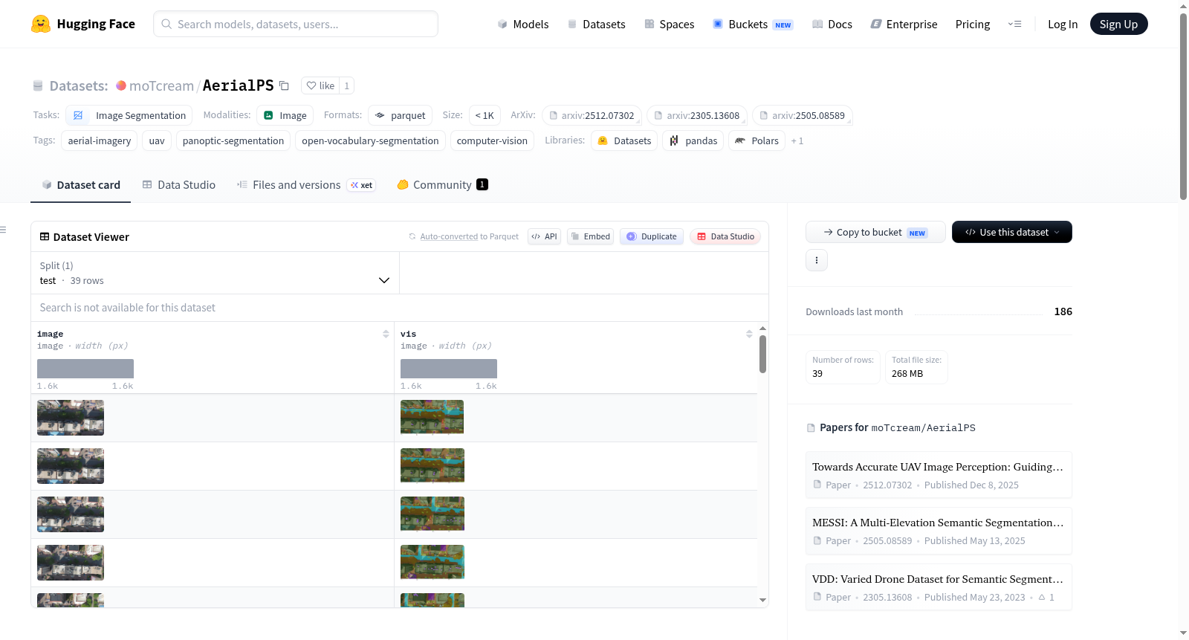
Task: Select the aerial-imagery tag
Action: pyautogui.click(x=100, y=140)
